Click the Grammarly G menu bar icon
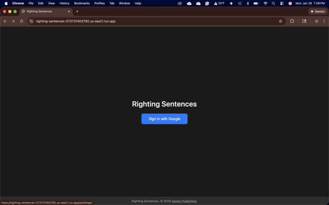 (x=207, y=3)
